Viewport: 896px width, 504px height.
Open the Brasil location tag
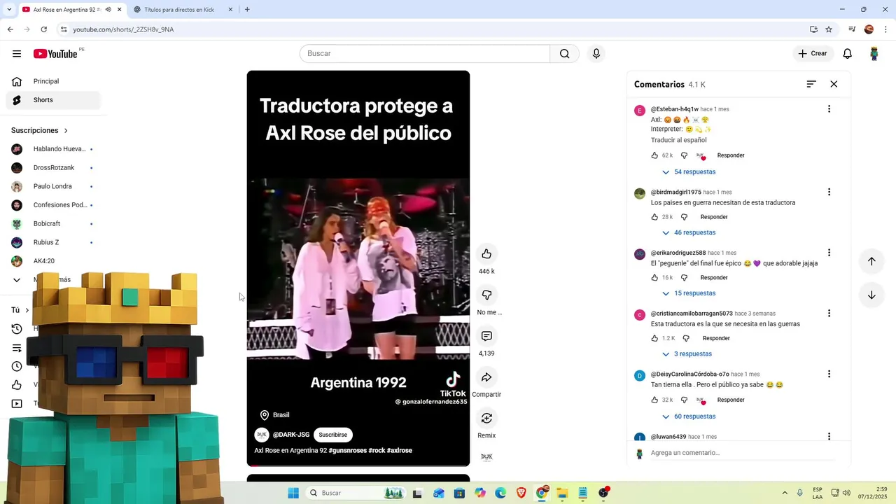click(274, 415)
